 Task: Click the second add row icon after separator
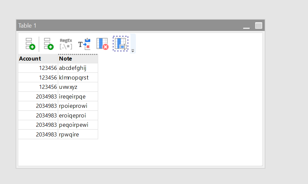pyautogui.click(x=49, y=44)
